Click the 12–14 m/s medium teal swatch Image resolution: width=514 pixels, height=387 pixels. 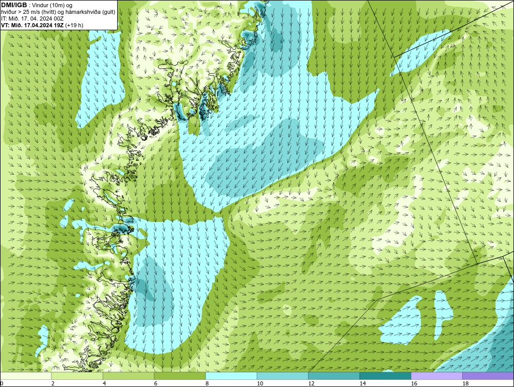click(x=334, y=376)
